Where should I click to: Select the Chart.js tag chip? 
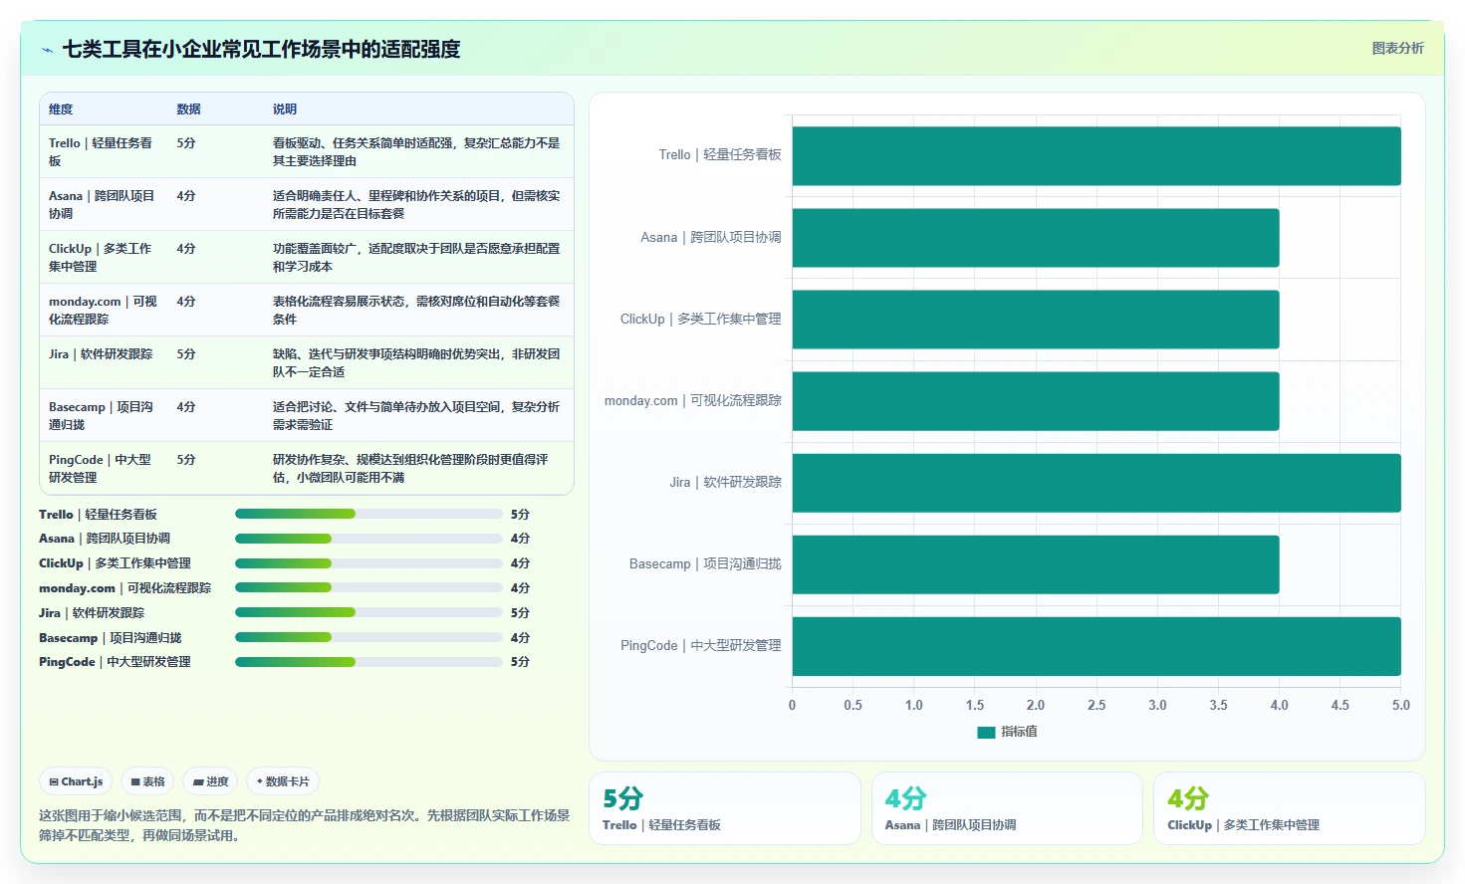(76, 781)
